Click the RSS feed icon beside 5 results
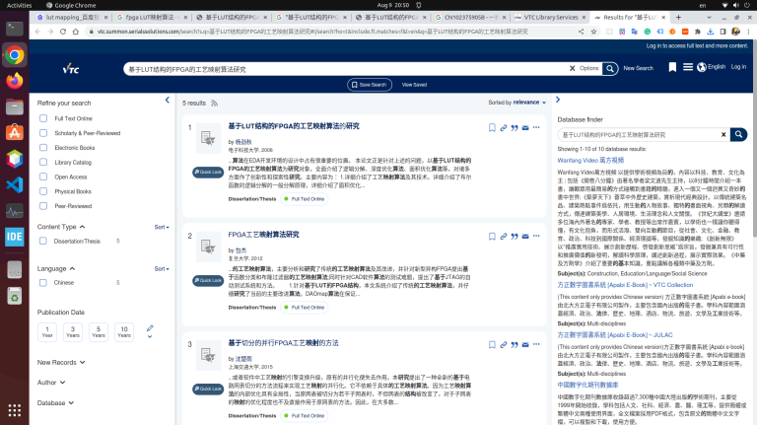This screenshot has width=757, height=425. coord(214,103)
